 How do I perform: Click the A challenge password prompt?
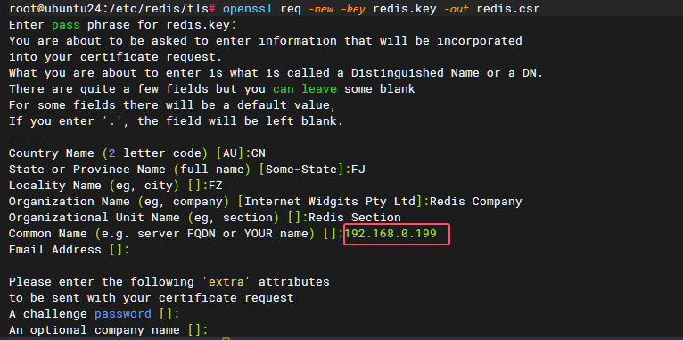[95, 314]
